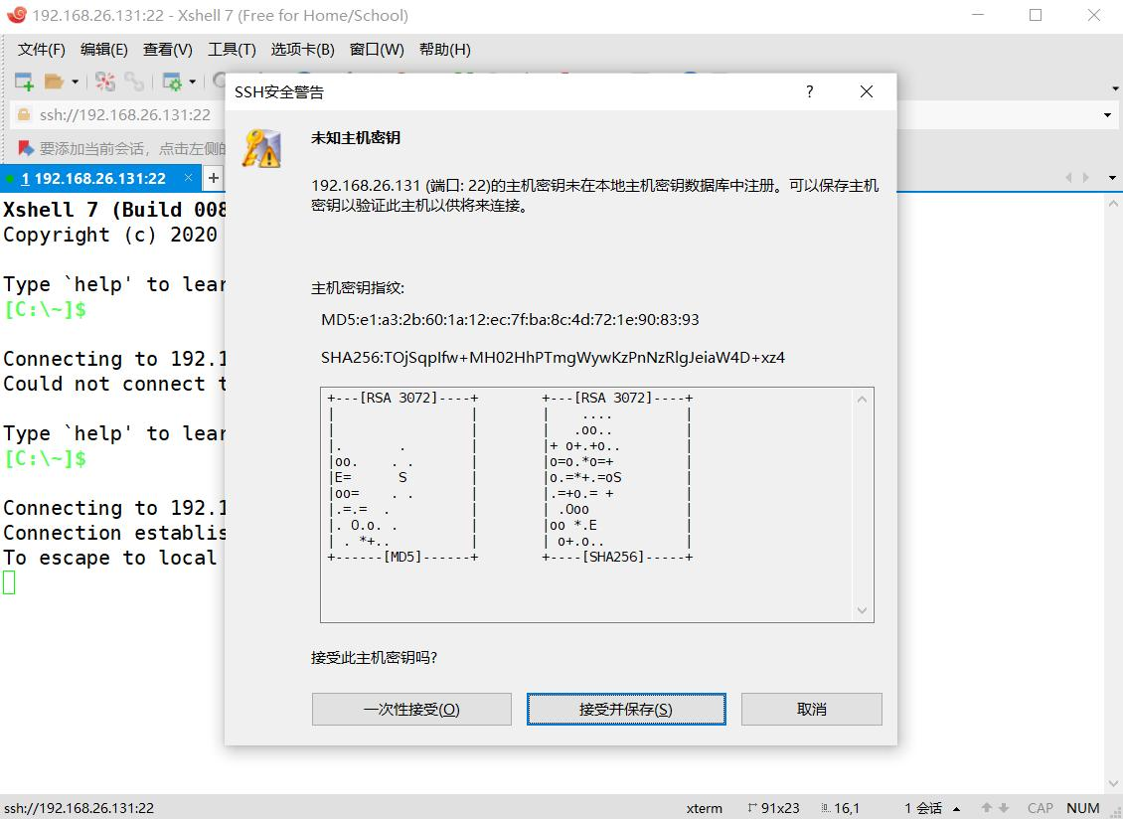Click the toolbar overflow arrow at right
This screenshot has width=1123, height=819.
[x=1115, y=88]
